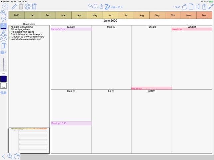Tick the 'Fill tool page lines' reminder checkbox

tap(10, 30)
